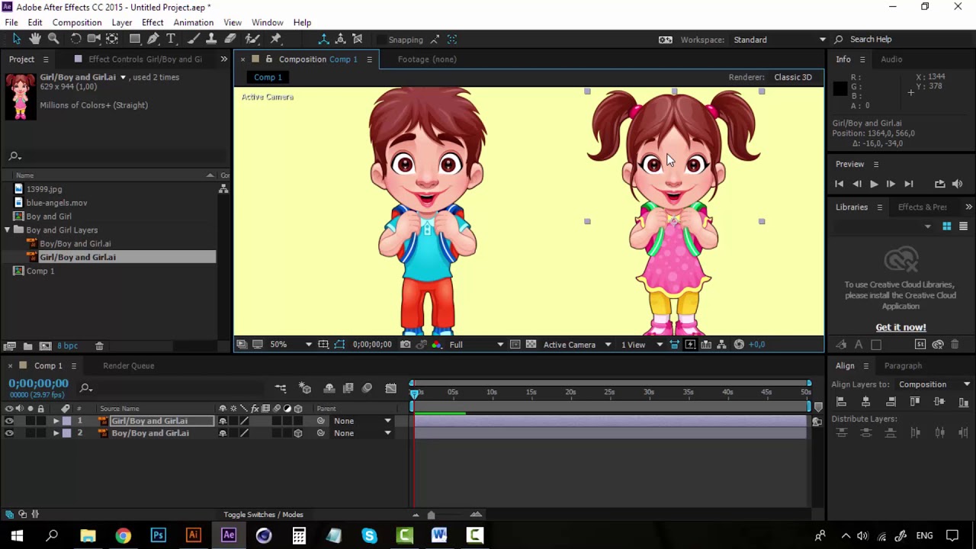Screen dimensions: 976x549
Task: Open the Full resolution dropdown
Action: [x=477, y=345]
